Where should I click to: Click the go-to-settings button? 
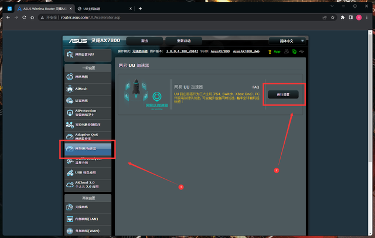(x=283, y=94)
